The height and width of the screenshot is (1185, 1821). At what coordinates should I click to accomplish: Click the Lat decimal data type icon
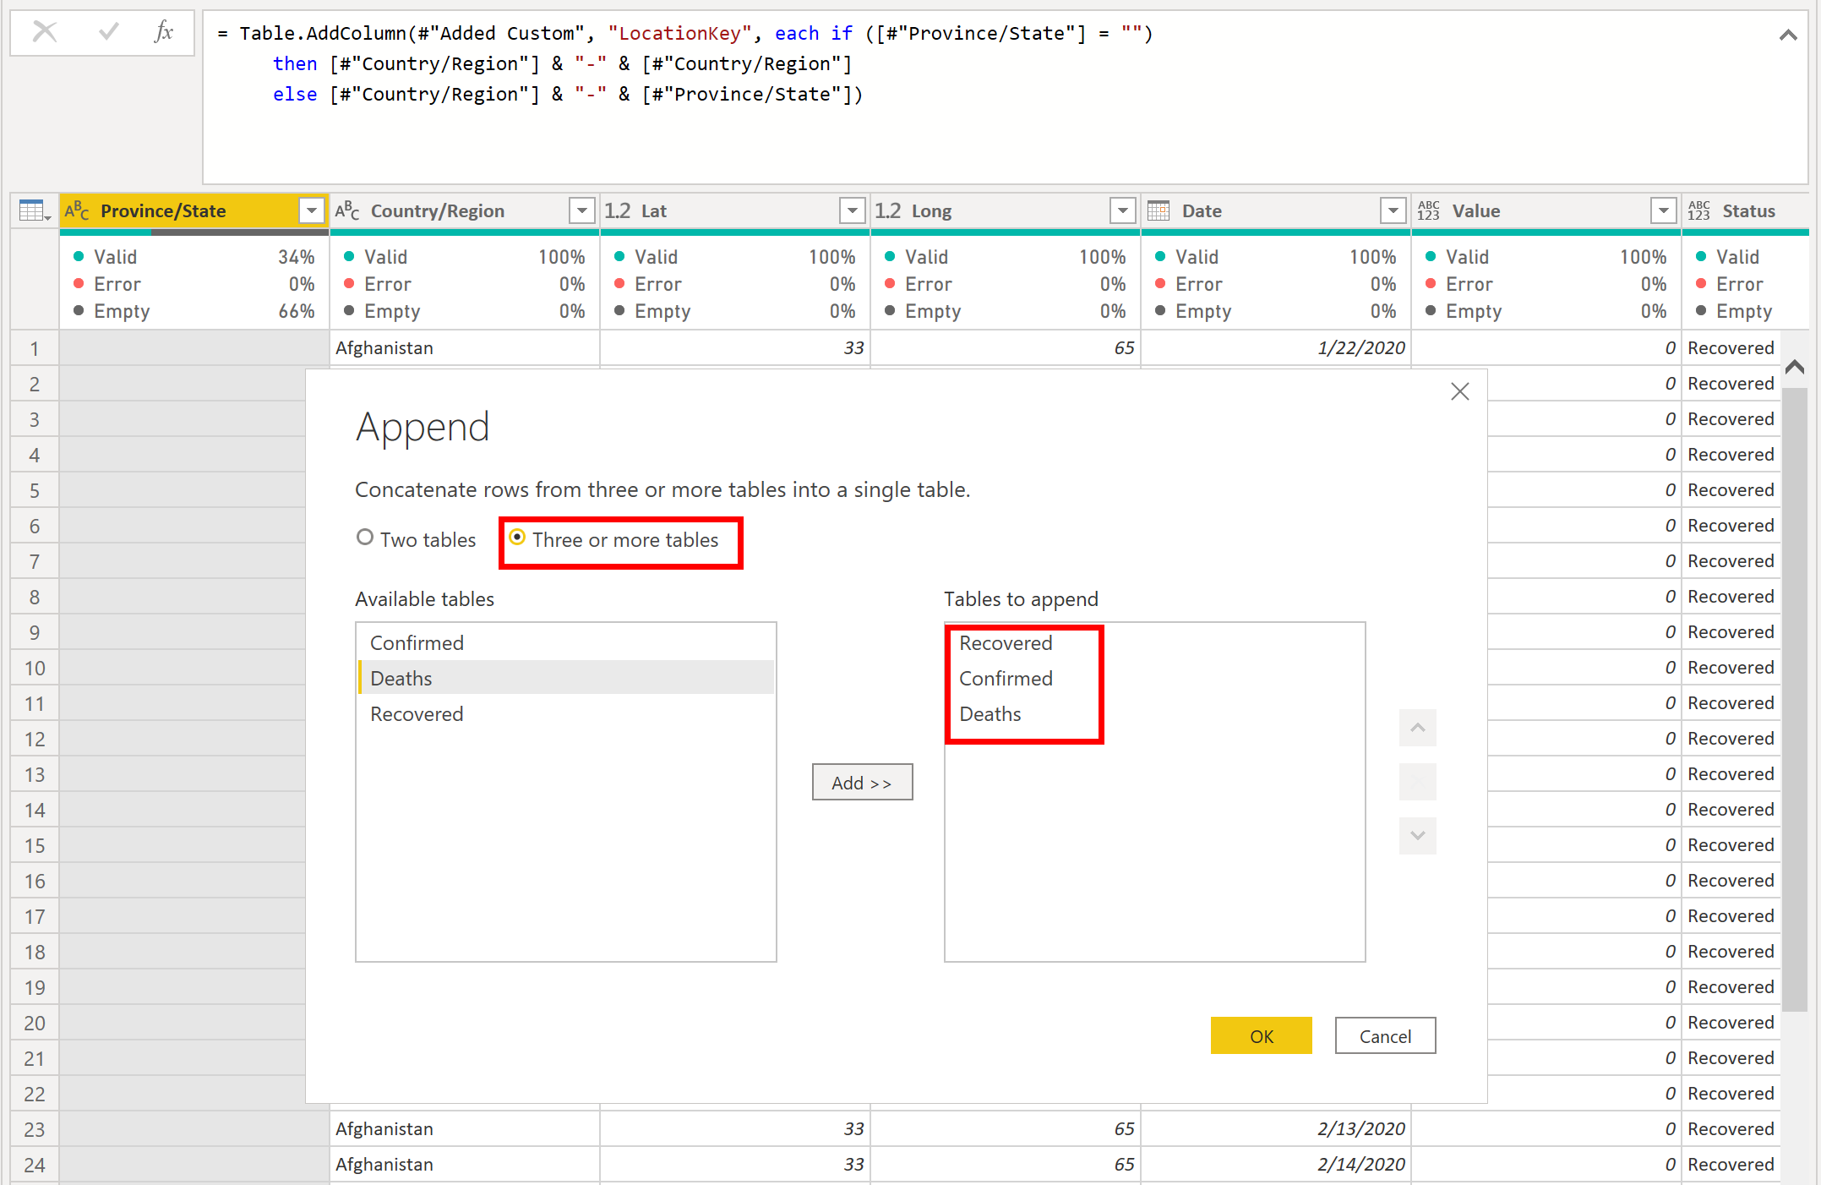617,210
